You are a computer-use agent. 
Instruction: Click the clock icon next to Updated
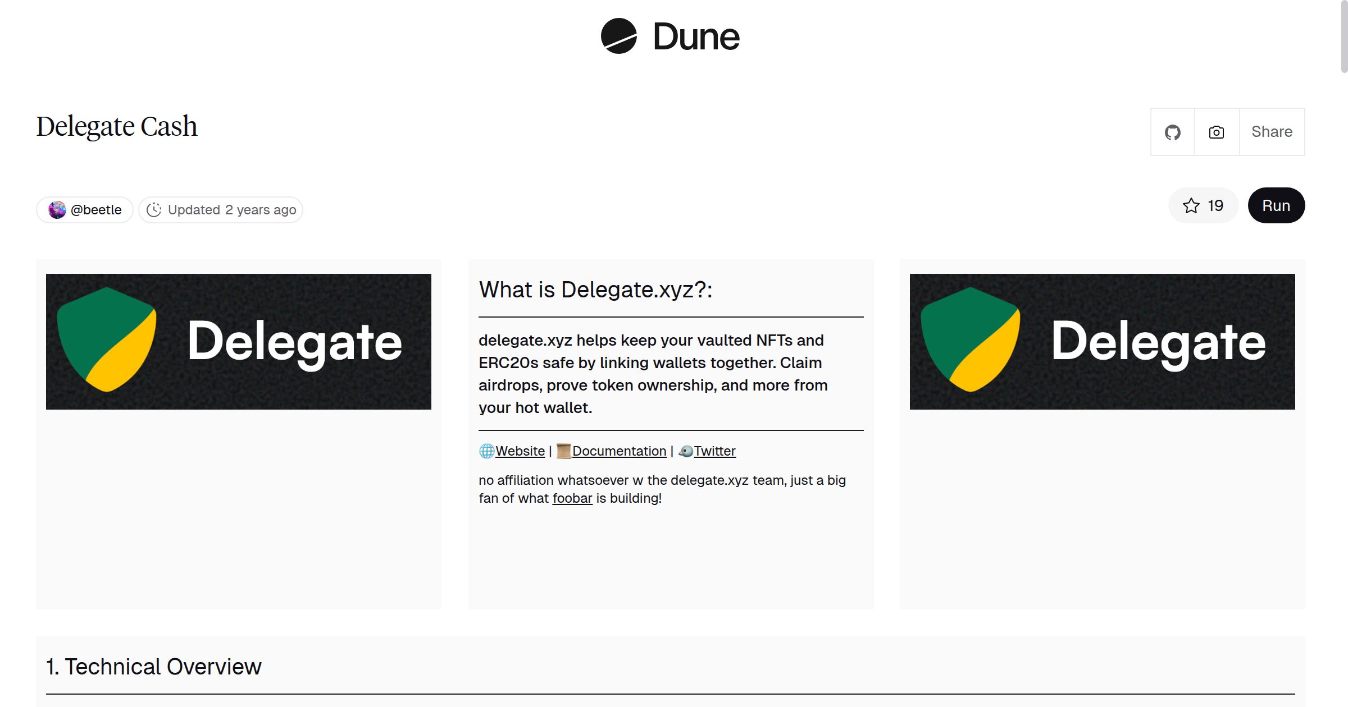click(x=154, y=210)
